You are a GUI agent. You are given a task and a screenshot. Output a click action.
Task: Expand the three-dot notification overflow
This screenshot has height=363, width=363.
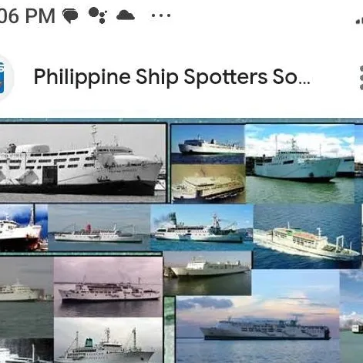pyautogui.click(x=161, y=15)
